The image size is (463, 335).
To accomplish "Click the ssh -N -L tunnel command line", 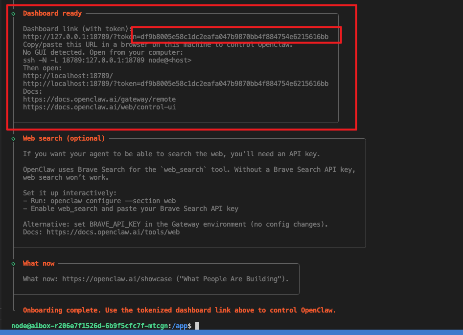I will point(107,60).
